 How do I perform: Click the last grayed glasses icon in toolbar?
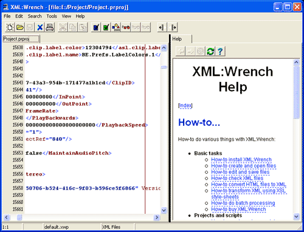146,27
